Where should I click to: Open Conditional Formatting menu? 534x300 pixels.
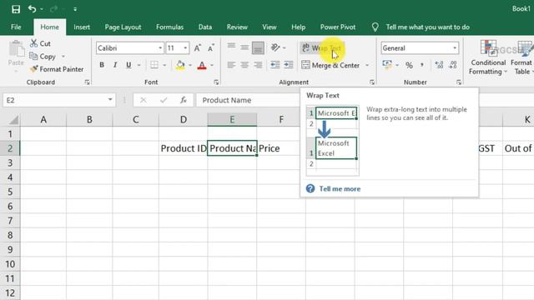pos(488,57)
